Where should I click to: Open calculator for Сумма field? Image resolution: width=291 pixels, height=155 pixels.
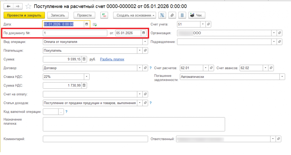(x=84, y=59)
